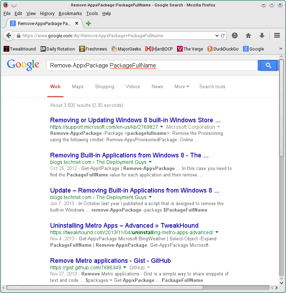Click the horizontal scrollbar thumb

coord(105,287)
